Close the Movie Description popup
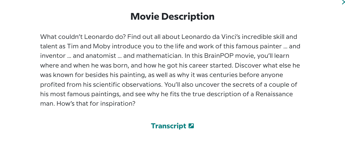Screen dimensions: 345x147 (x=343, y=2)
